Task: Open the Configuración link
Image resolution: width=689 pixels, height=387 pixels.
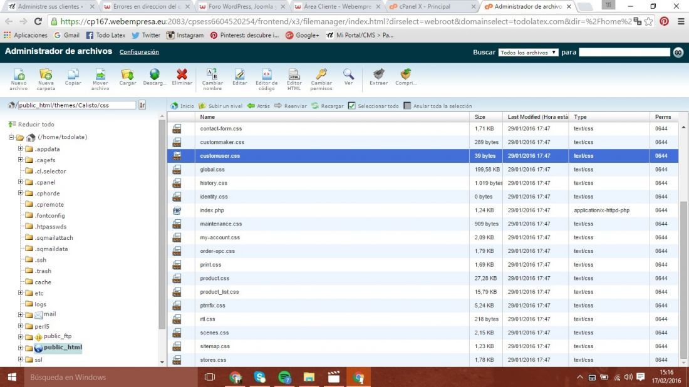Action: pos(139,52)
